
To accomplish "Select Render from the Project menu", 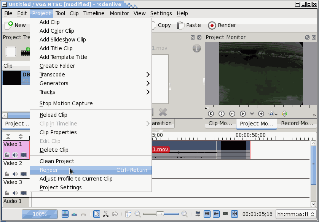I will pos(91,170).
